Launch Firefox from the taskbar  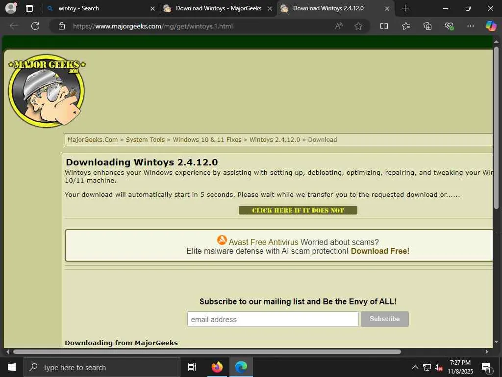tap(217, 367)
